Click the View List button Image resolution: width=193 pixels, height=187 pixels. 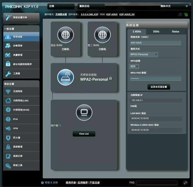coord(84,134)
